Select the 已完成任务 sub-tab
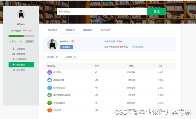 pos(70,57)
